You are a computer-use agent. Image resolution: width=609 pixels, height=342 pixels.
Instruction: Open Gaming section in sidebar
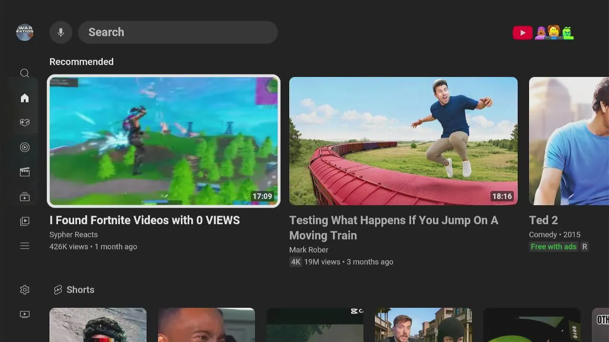25,123
